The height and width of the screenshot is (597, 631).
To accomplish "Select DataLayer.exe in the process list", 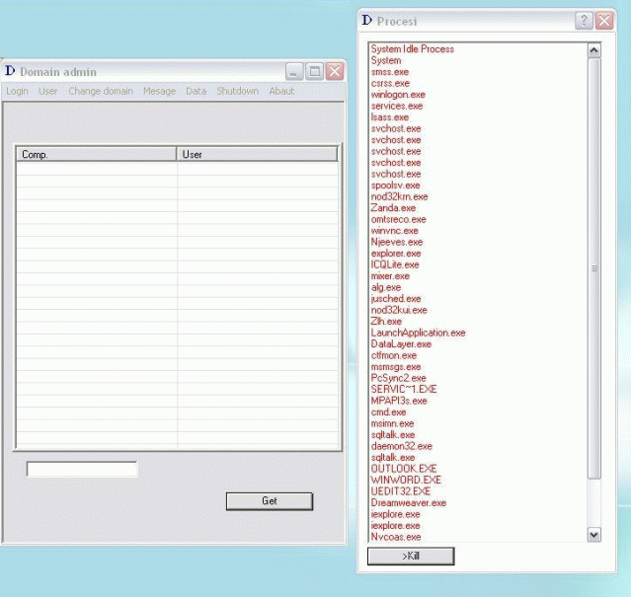I will point(401,344).
